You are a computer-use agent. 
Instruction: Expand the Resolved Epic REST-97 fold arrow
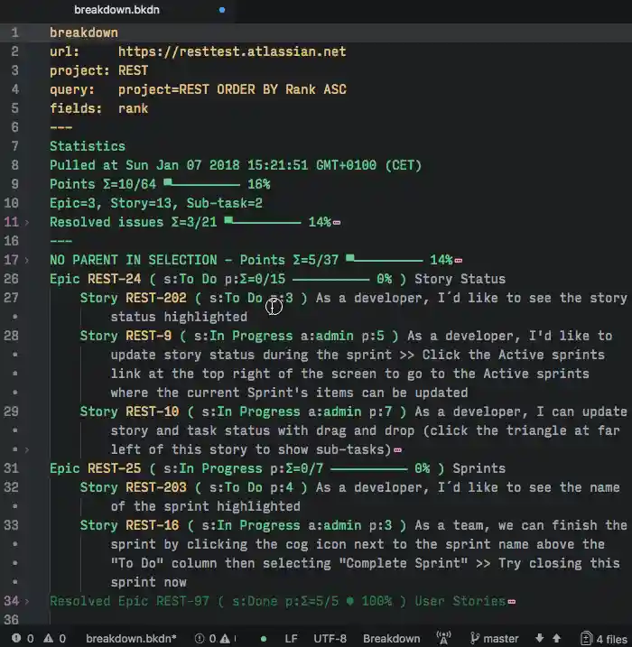point(27,601)
